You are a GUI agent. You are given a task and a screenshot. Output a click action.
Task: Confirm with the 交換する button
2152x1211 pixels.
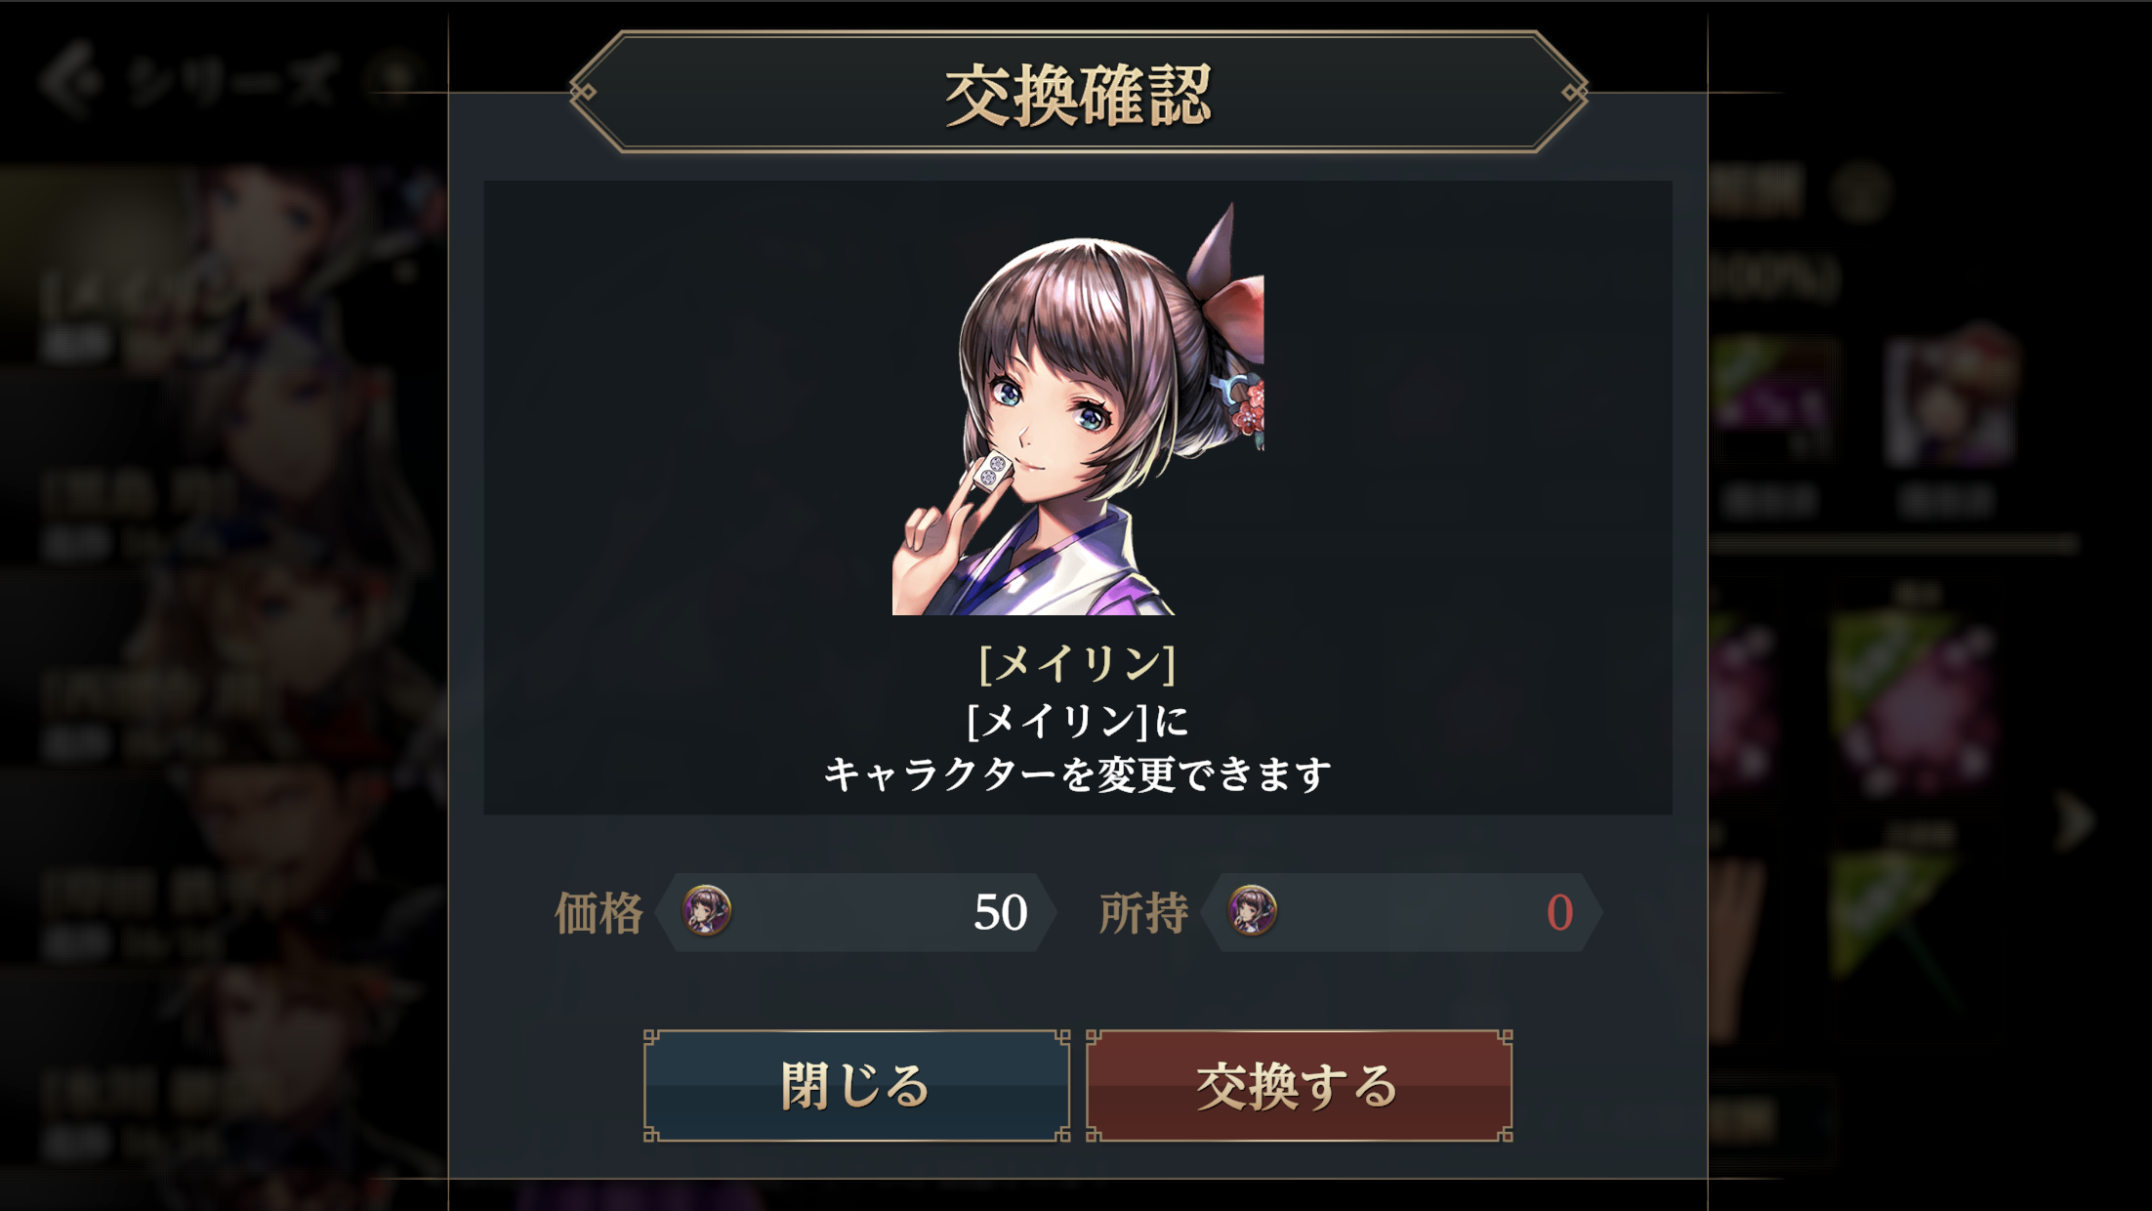coord(1299,1085)
